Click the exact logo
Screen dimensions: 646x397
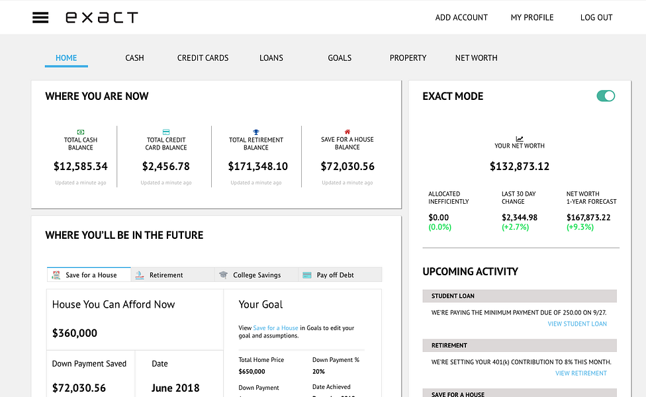click(102, 17)
